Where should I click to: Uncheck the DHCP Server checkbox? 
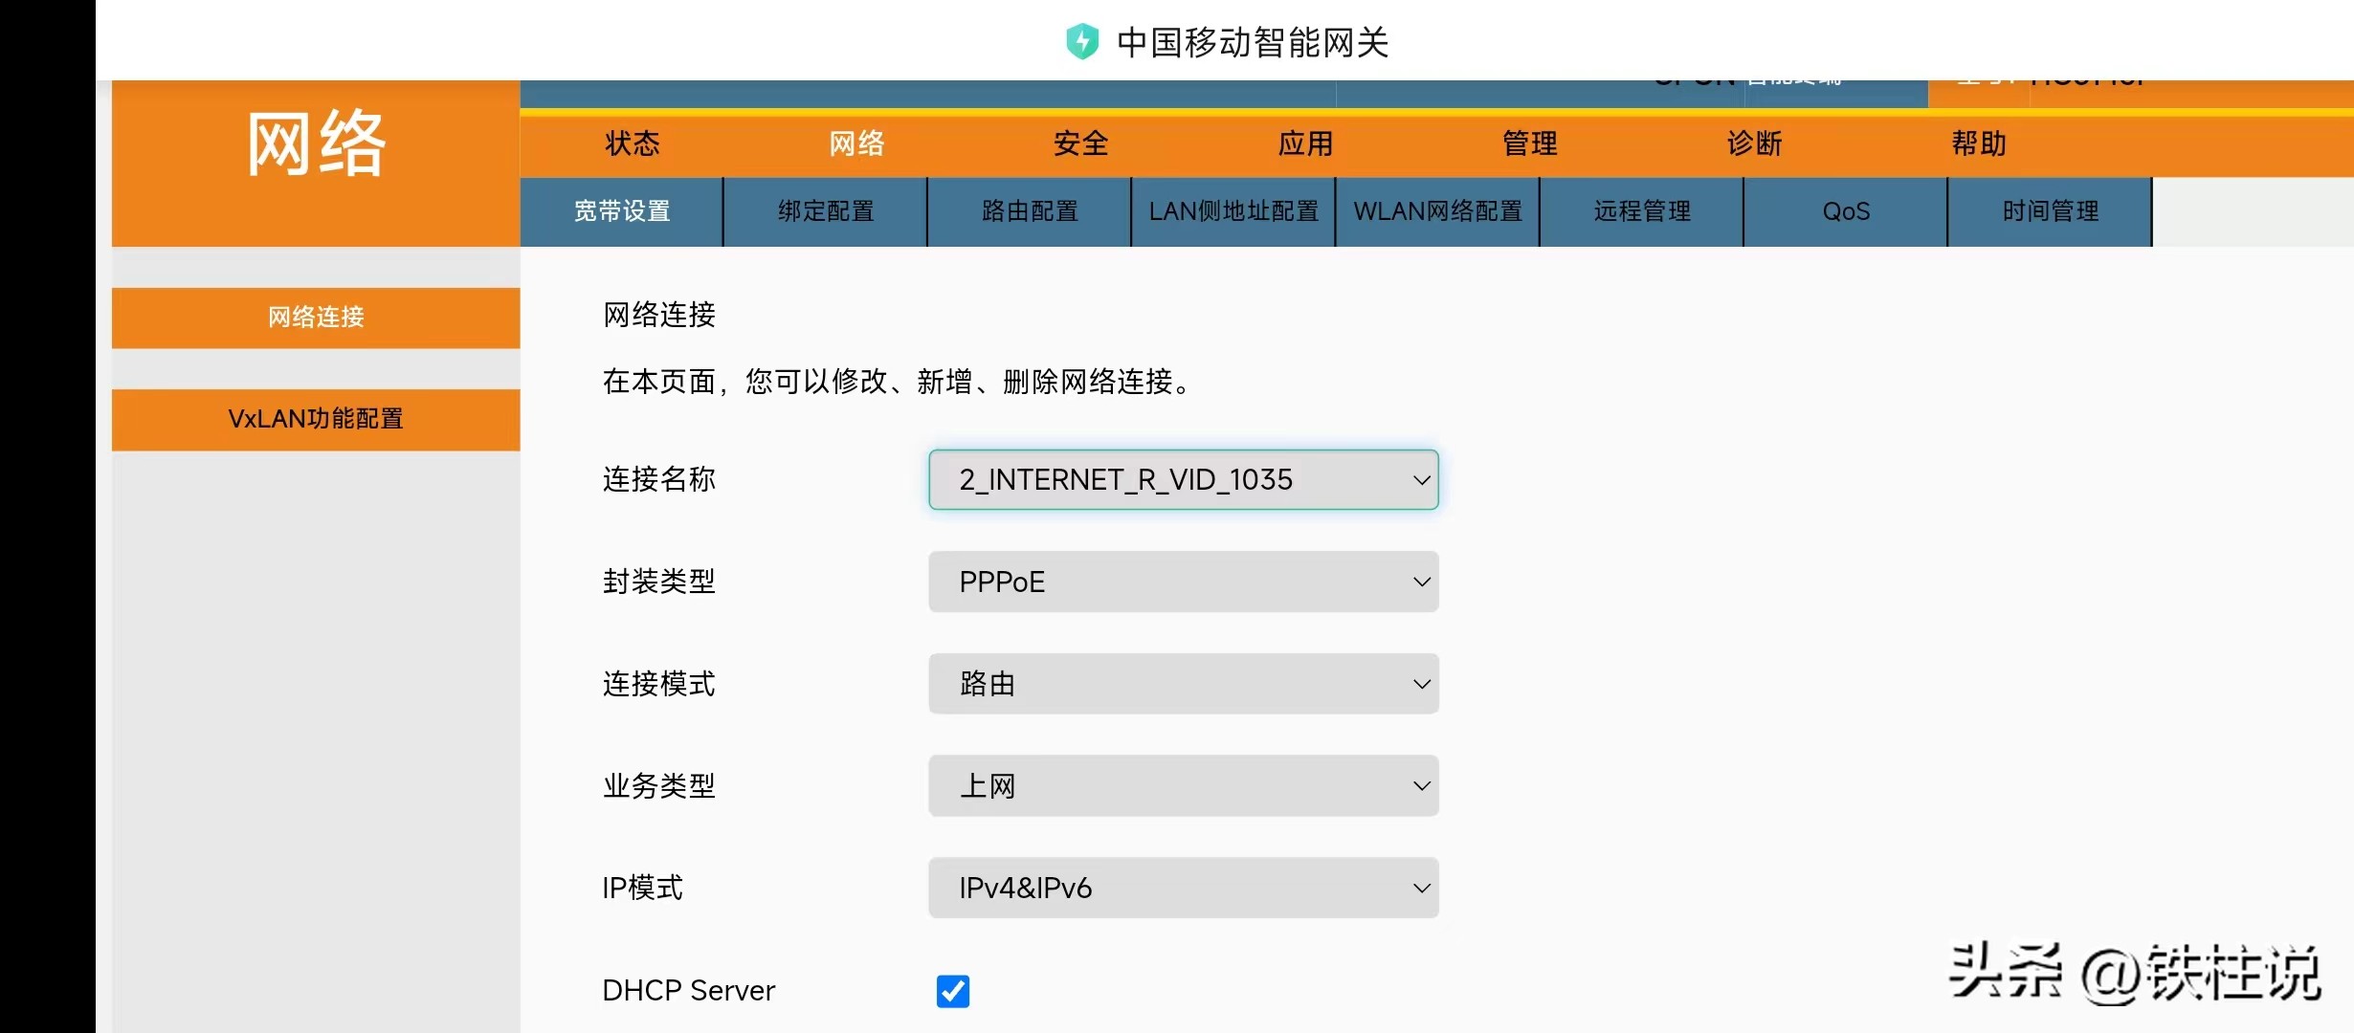[x=952, y=991]
